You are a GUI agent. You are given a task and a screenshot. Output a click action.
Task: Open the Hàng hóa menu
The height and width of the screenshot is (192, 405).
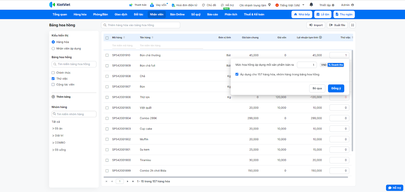coord(80,14)
